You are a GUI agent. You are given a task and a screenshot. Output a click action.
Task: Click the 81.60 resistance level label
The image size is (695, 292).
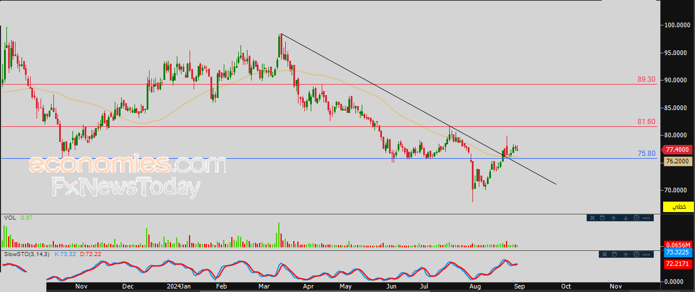646,122
